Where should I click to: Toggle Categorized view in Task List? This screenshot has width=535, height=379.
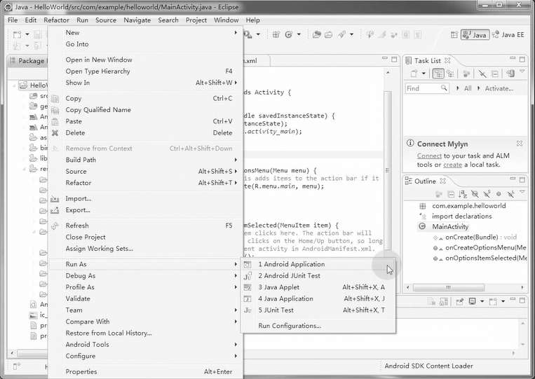(438, 74)
